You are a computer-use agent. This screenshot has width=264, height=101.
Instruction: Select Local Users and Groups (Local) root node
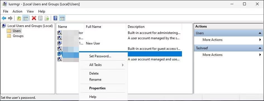(x=30, y=26)
